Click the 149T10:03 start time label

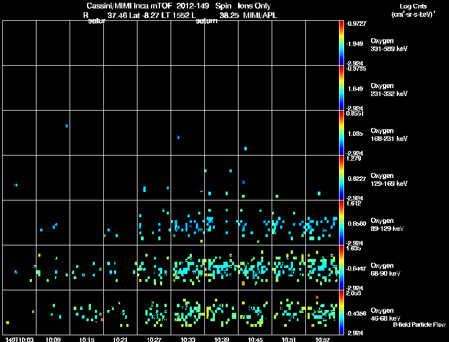20,339
